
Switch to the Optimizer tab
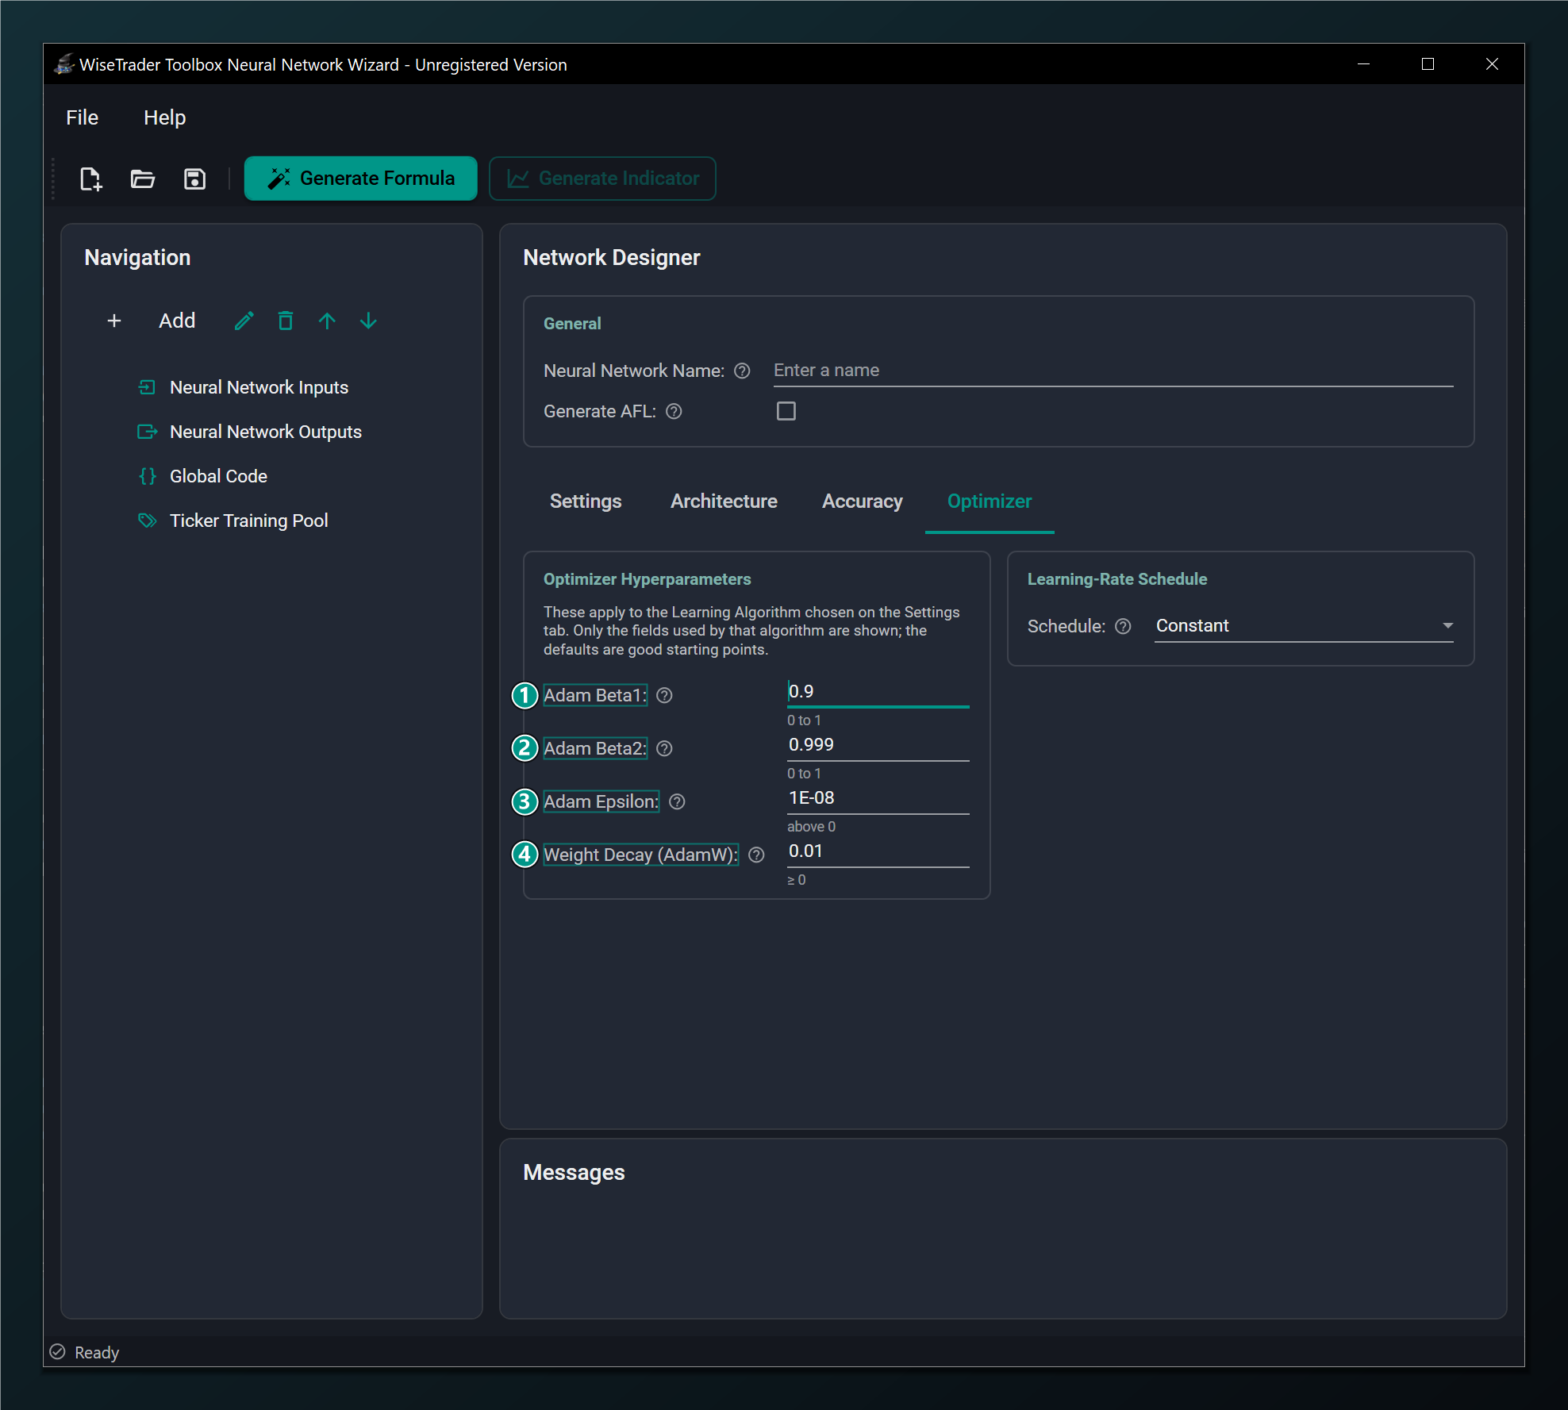click(x=990, y=501)
